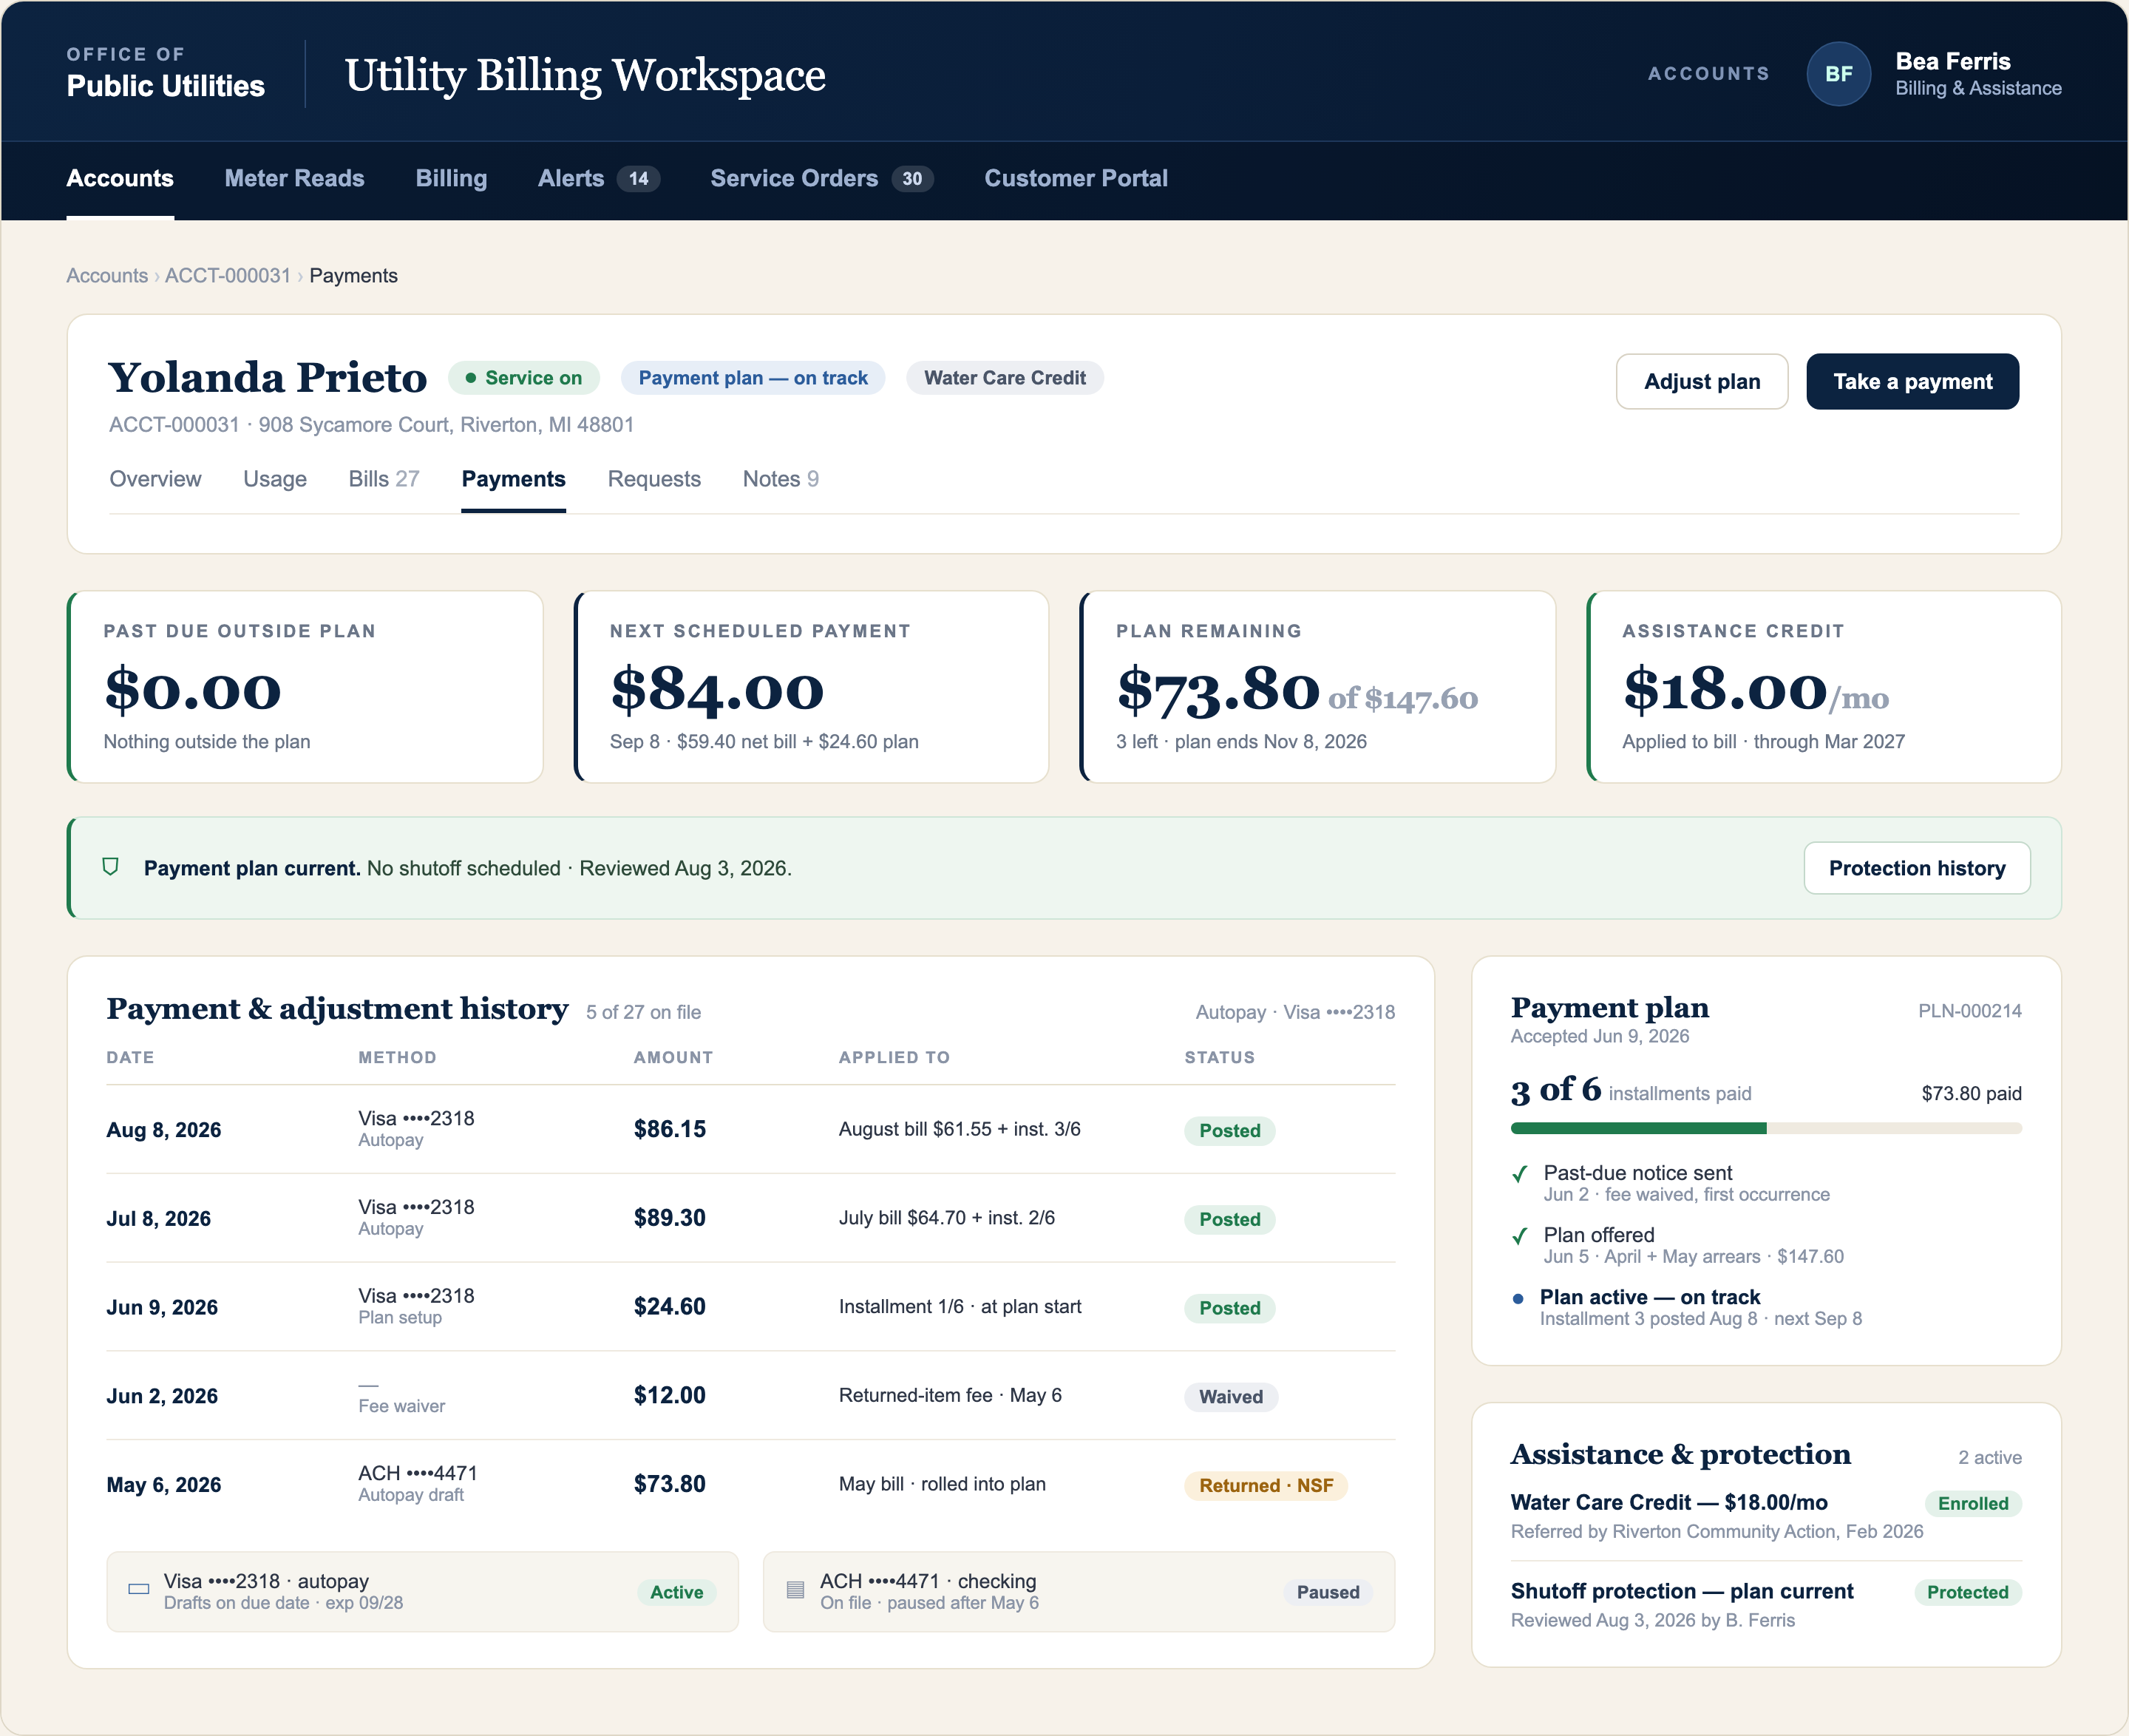Click the Service on status pill
The width and height of the screenshot is (2129, 1736).
[x=524, y=378]
